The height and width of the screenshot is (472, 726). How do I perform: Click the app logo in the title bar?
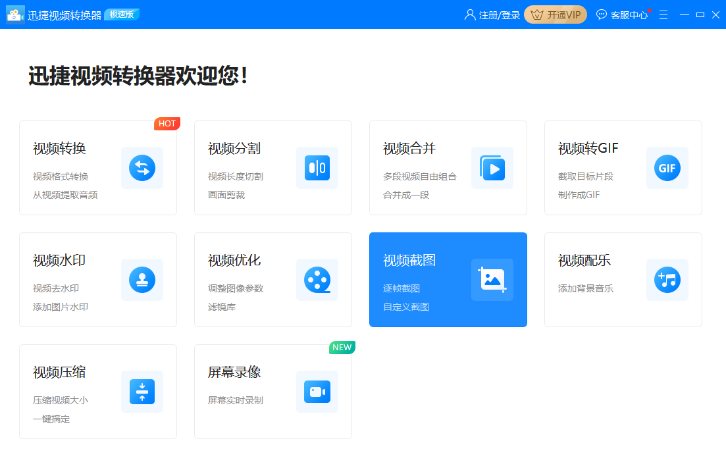point(14,14)
